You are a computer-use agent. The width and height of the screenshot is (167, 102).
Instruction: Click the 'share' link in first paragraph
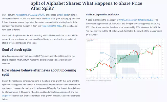pyautogui.click(x=48, y=19)
